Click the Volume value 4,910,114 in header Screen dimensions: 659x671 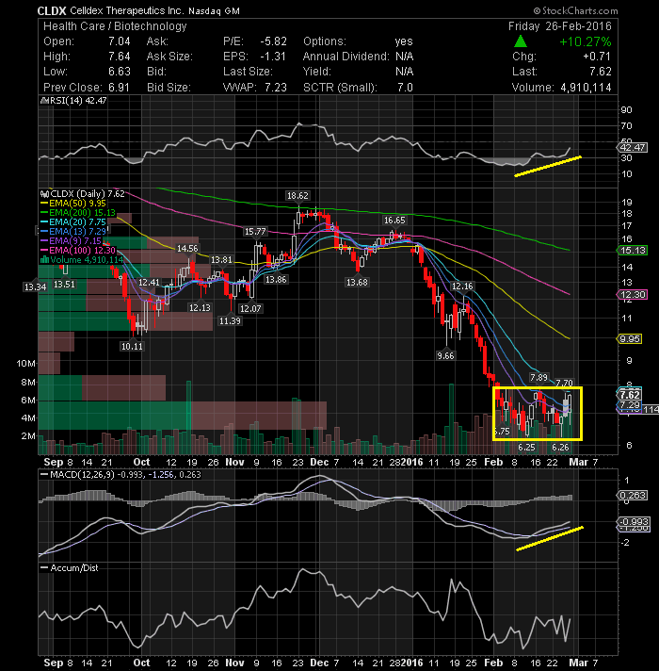(586, 88)
